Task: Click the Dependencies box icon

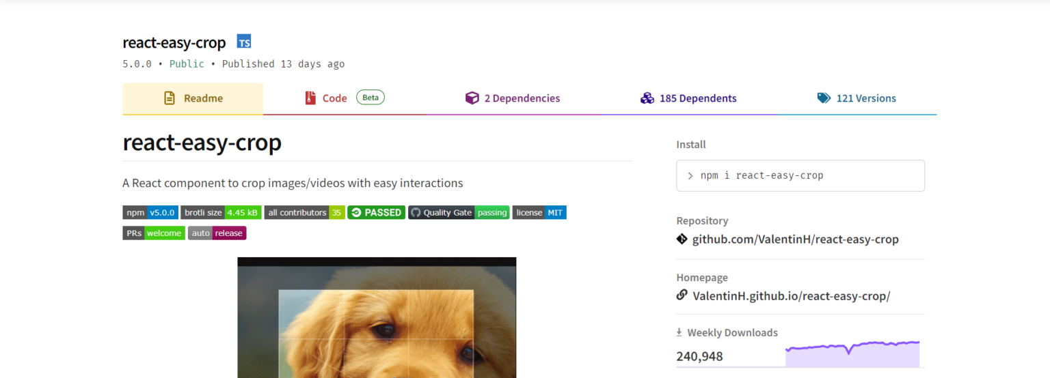Action: pos(472,98)
